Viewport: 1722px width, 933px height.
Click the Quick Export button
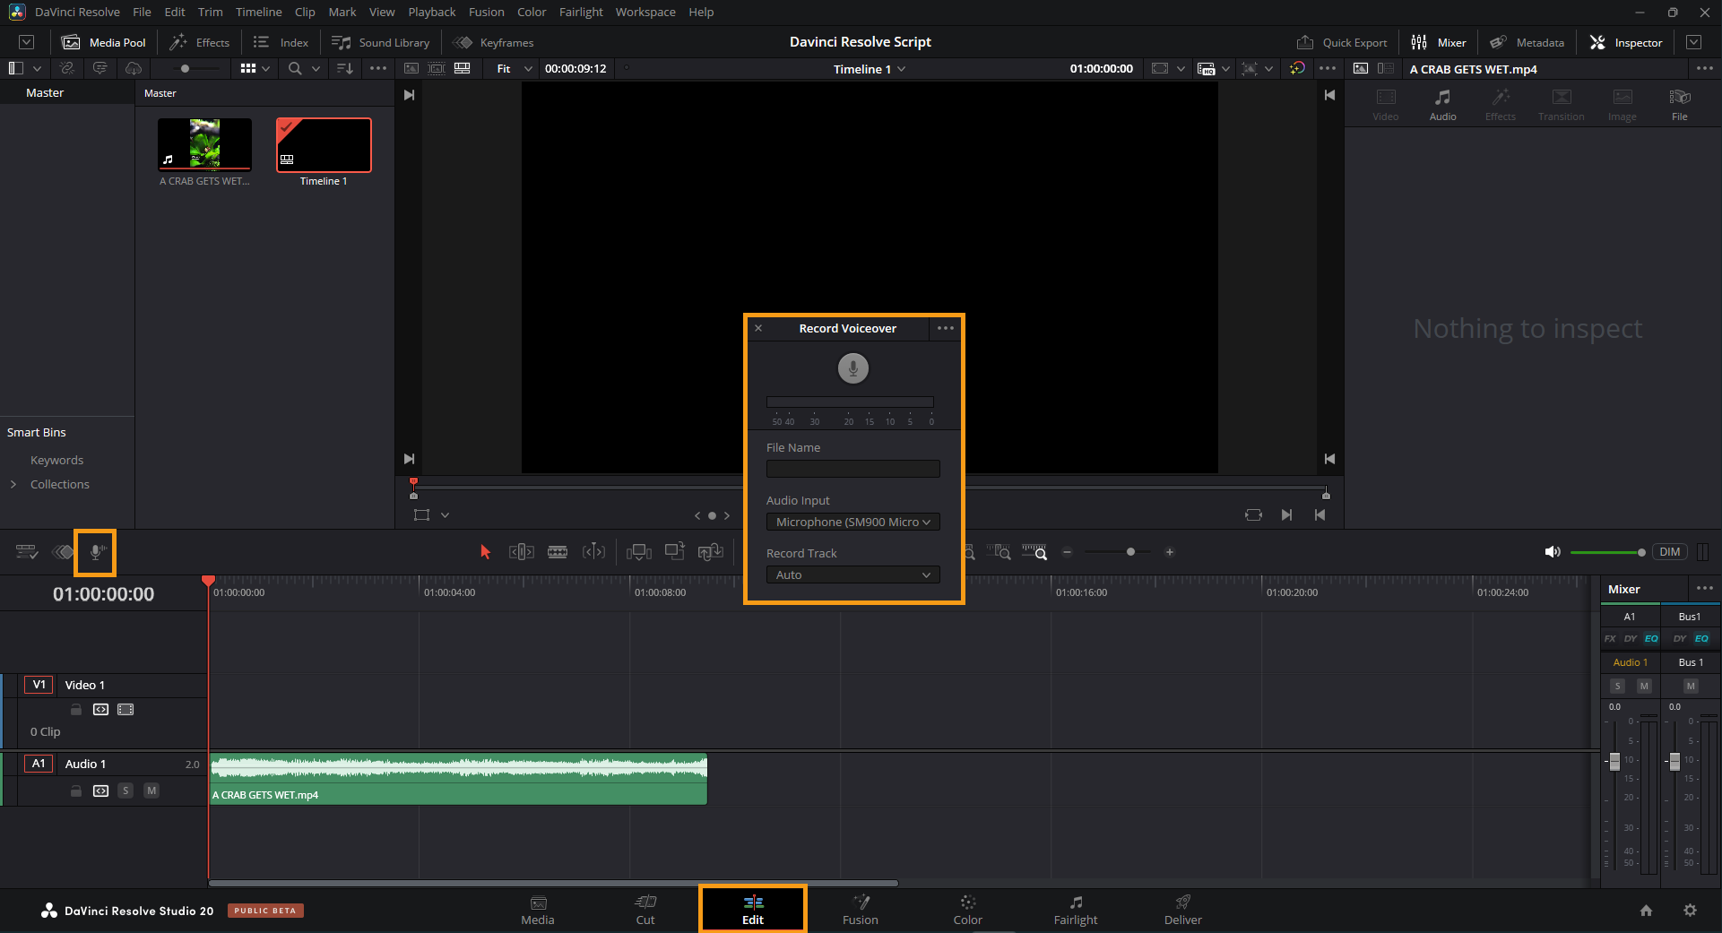1342,42
